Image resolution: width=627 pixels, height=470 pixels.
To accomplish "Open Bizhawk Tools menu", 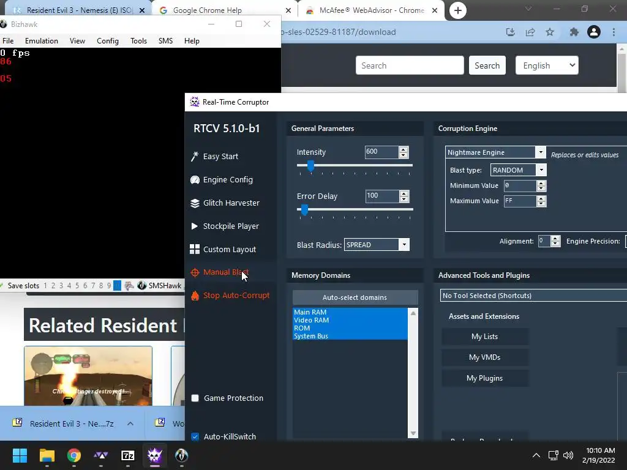I will coord(139,41).
